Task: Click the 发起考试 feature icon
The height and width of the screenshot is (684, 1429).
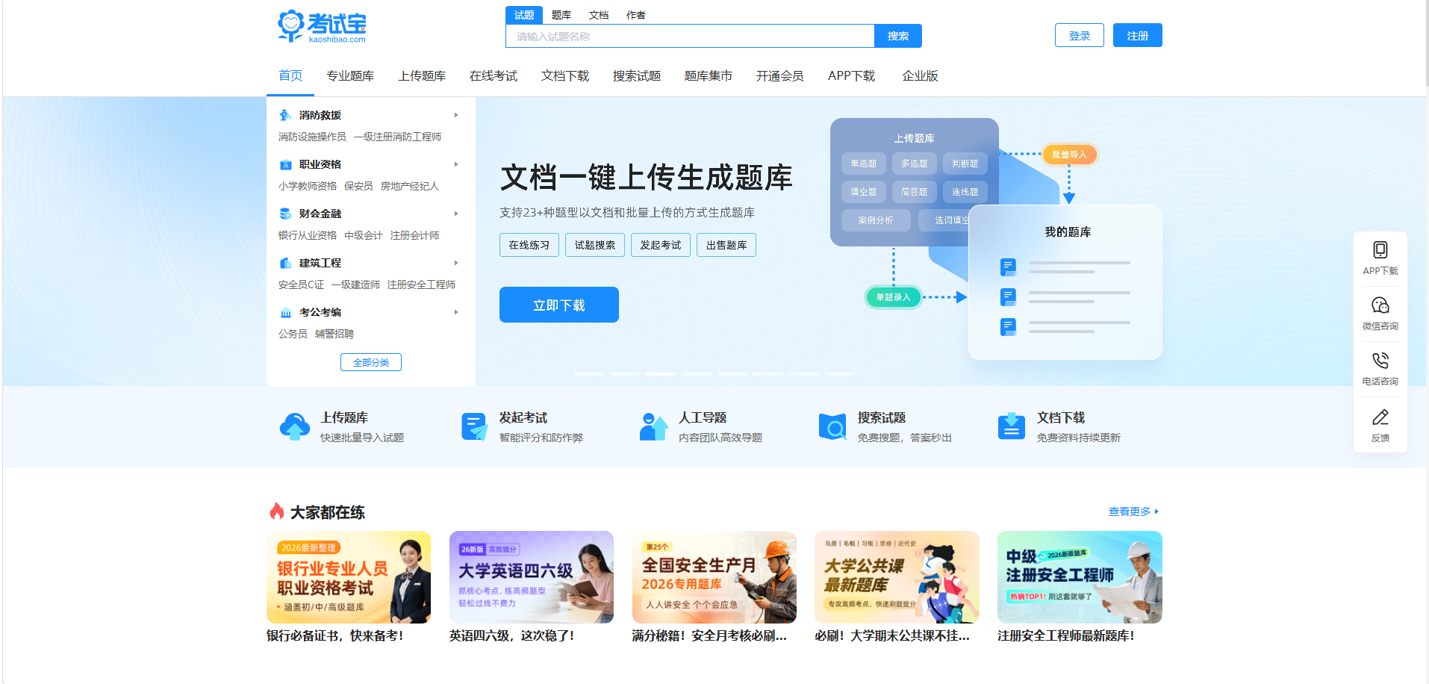Action: click(x=474, y=426)
